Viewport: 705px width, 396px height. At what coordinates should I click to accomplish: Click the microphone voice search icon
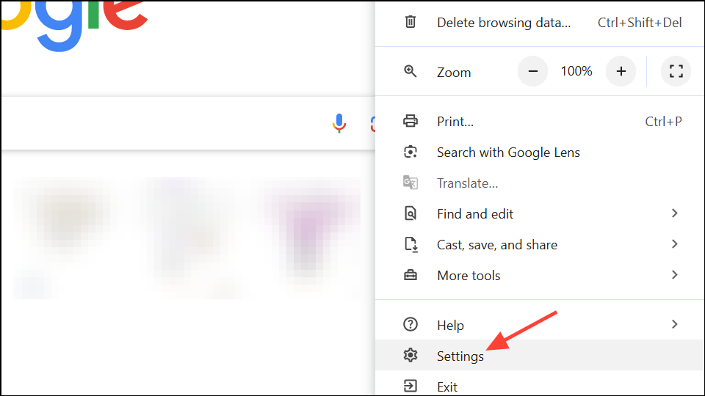click(339, 123)
